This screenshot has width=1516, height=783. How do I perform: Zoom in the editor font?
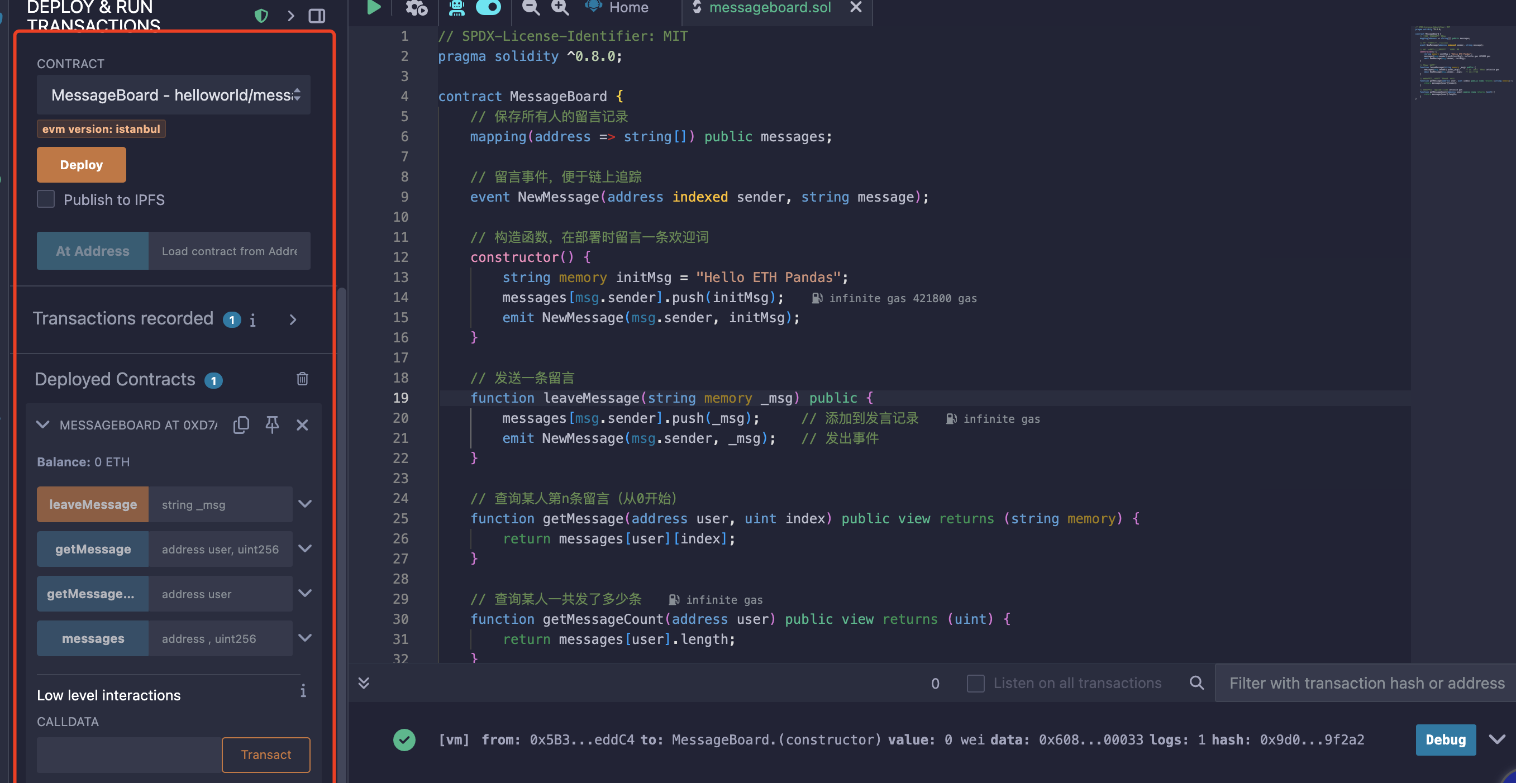pyautogui.click(x=560, y=8)
